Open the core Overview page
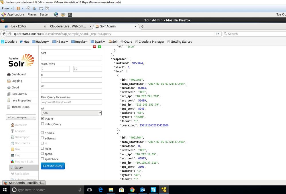 tap(21, 125)
